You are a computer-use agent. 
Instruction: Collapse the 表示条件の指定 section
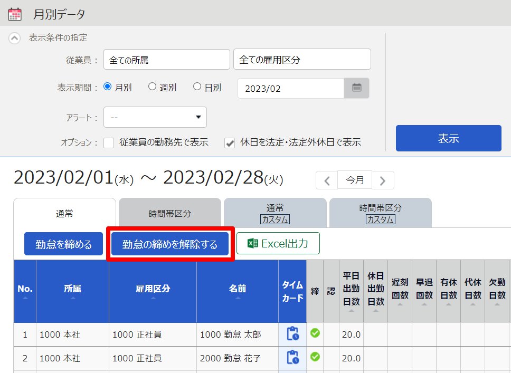(14, 38)
